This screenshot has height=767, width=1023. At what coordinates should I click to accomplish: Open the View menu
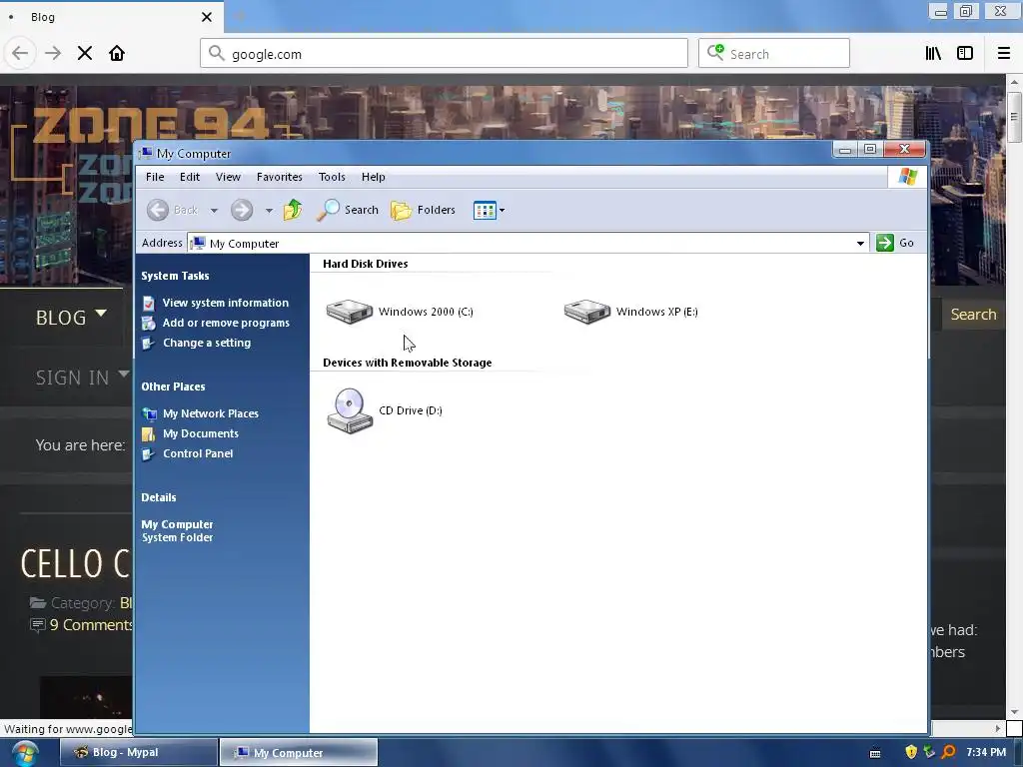tap(229, 177)
